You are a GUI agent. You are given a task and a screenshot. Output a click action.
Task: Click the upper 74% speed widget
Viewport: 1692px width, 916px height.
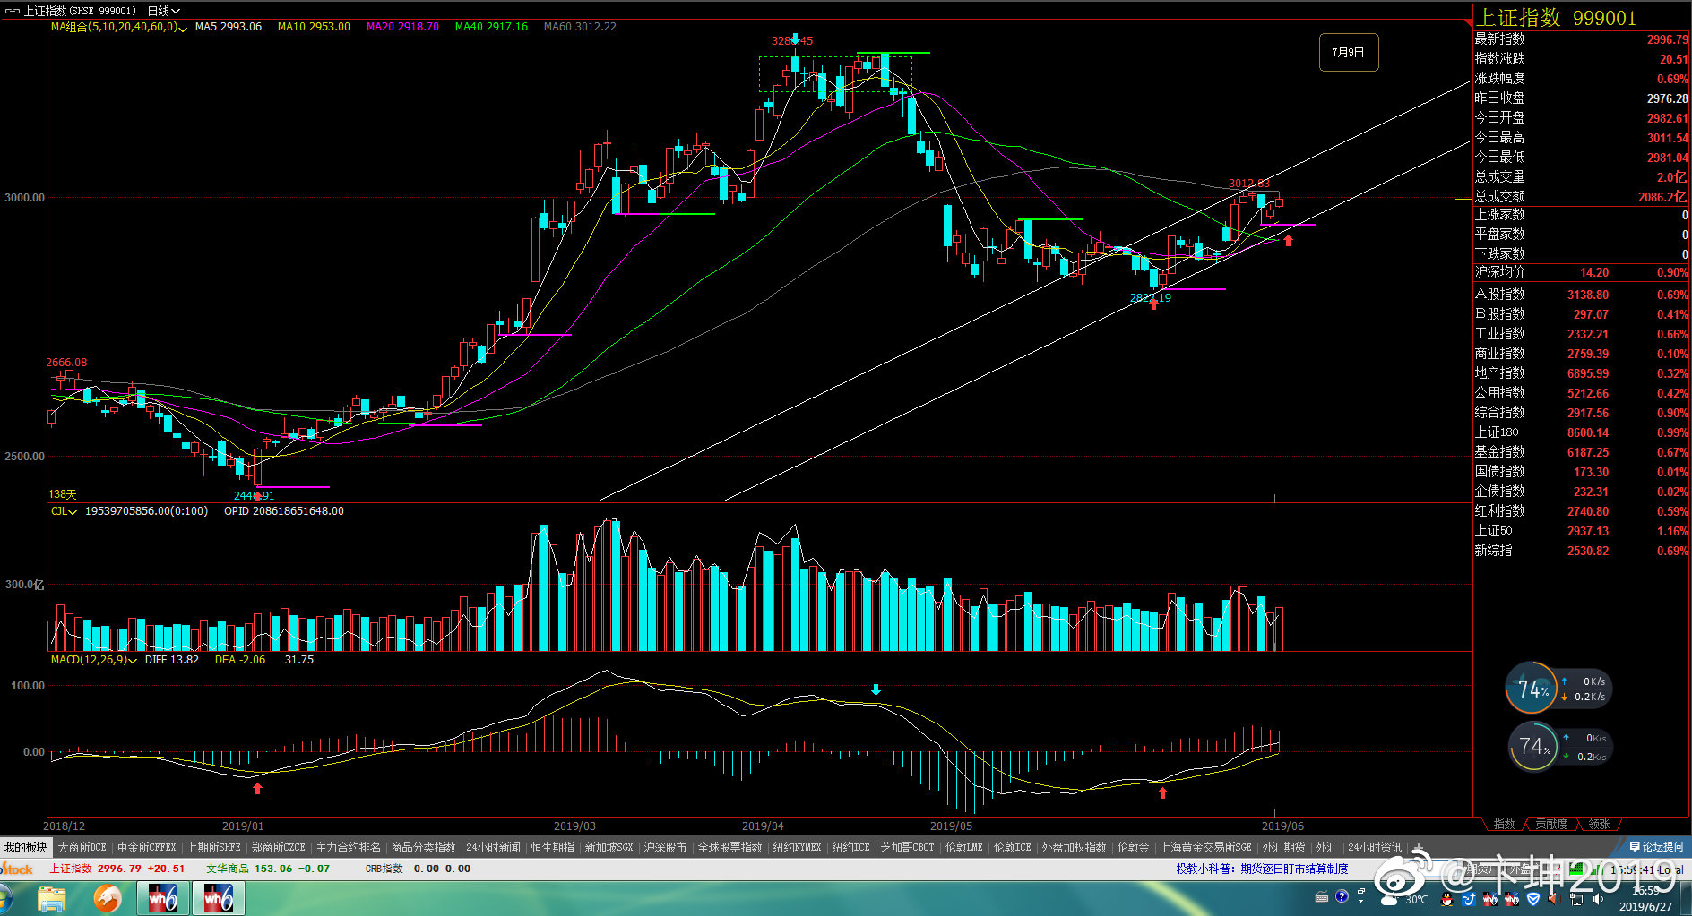pyautogui.click(x=1558, y=688)
